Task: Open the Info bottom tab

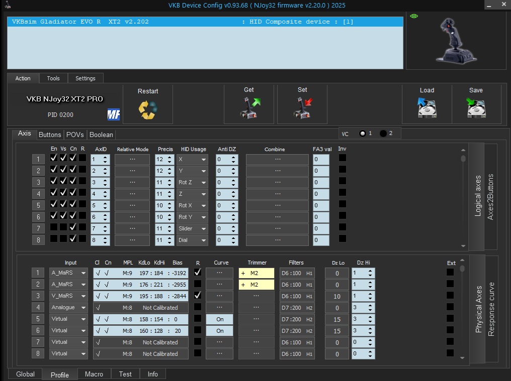Action: [x=152, y=374]
